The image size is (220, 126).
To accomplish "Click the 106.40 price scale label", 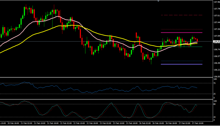I will (216, 63).
